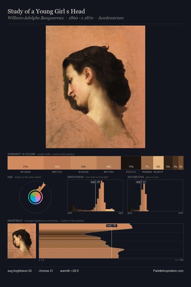Click the "warmth +28.9" footer stat

click(69, 271)
